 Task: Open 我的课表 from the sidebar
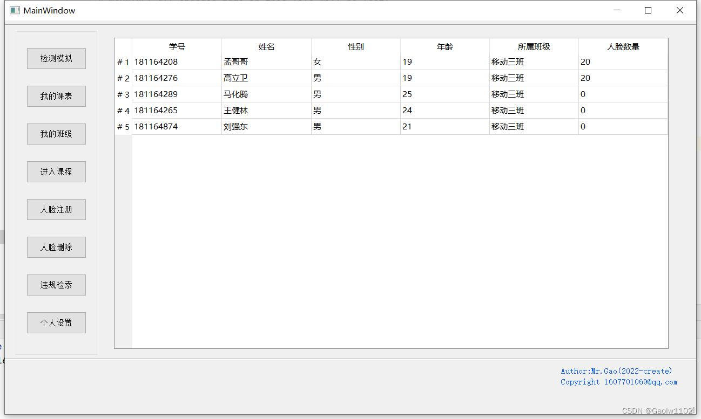coord(56,96)
